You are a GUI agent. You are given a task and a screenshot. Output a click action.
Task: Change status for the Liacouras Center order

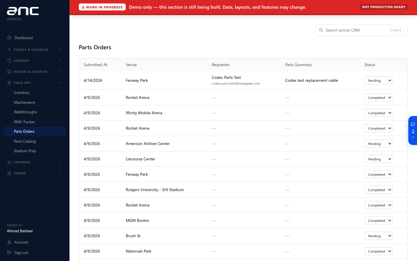(378, 159)
